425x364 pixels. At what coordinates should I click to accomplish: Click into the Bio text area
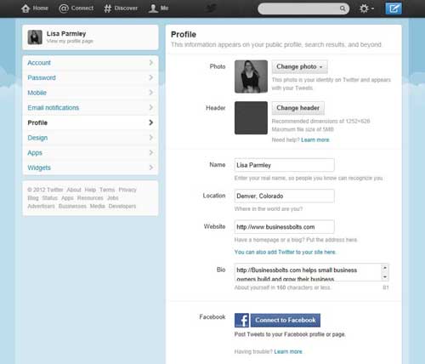[309, 272]
